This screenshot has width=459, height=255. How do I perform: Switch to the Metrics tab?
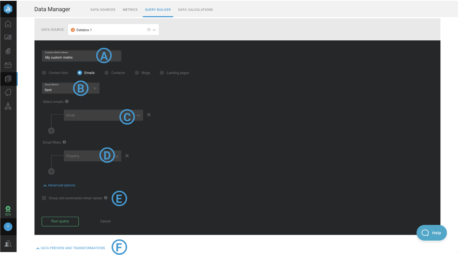click(130, 10)
